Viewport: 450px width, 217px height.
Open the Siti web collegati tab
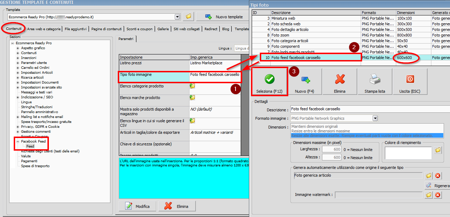[x=187, y=29]
